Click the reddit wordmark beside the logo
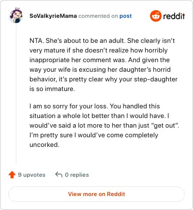Image resolution: width=193 pixels, height=210 pixels. pyautogui.click(x=174, y=16)
